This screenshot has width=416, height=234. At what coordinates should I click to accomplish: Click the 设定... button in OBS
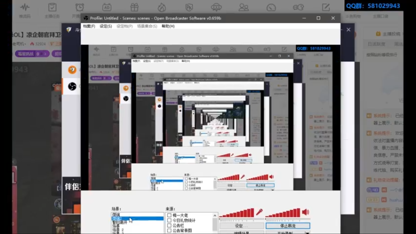(x=241, y=226)
